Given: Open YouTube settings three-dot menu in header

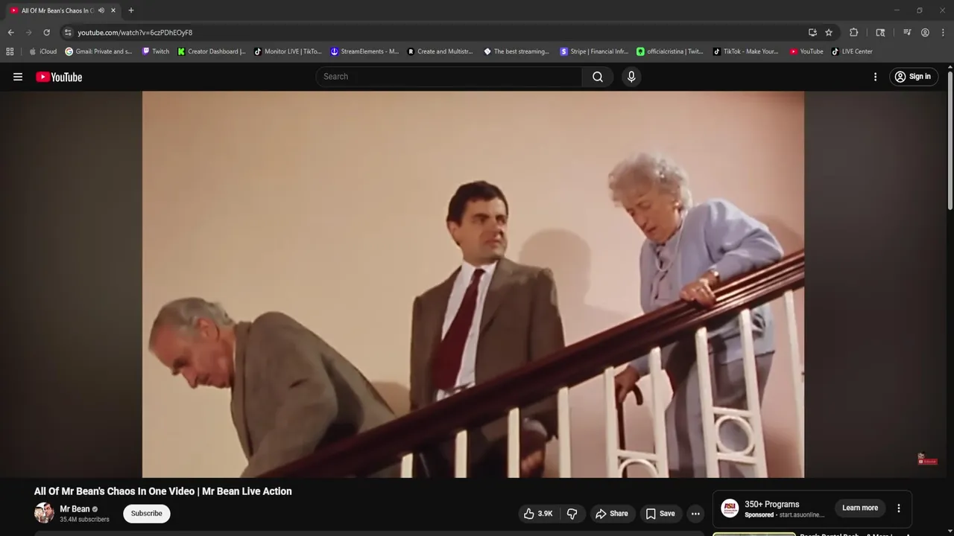Looking at the screenshot, I should 875,77.
